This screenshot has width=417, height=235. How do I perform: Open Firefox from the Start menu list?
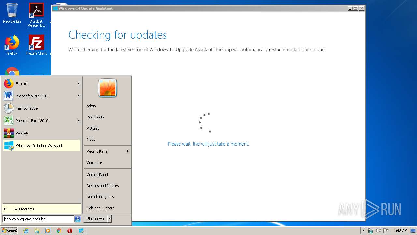point(41,84)
